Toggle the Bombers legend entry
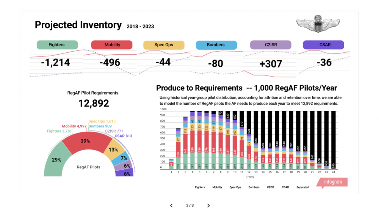 254,187
